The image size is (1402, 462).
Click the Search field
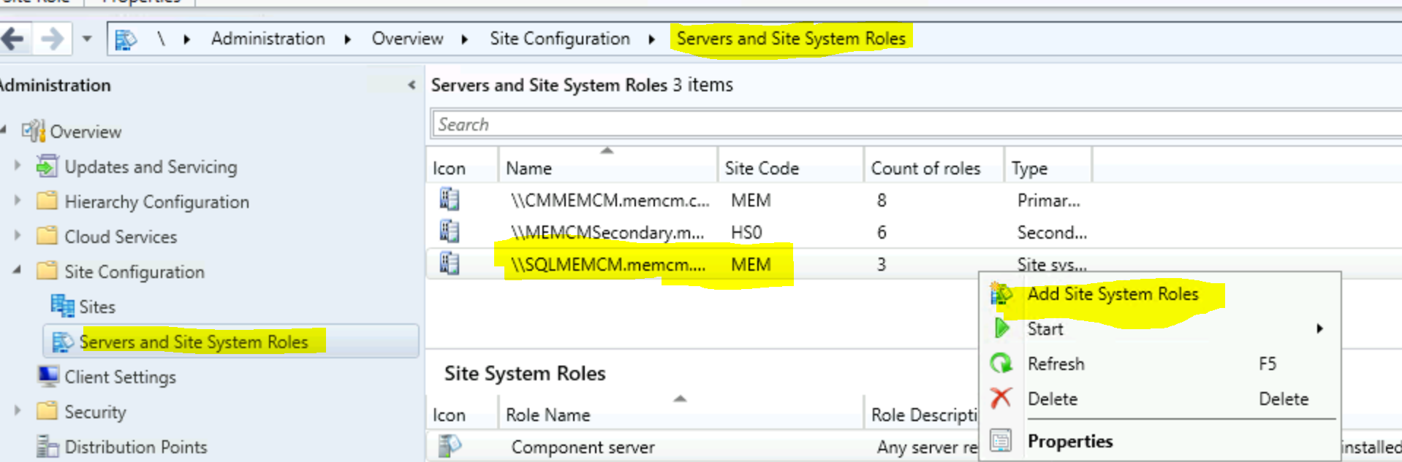point(916,125)
